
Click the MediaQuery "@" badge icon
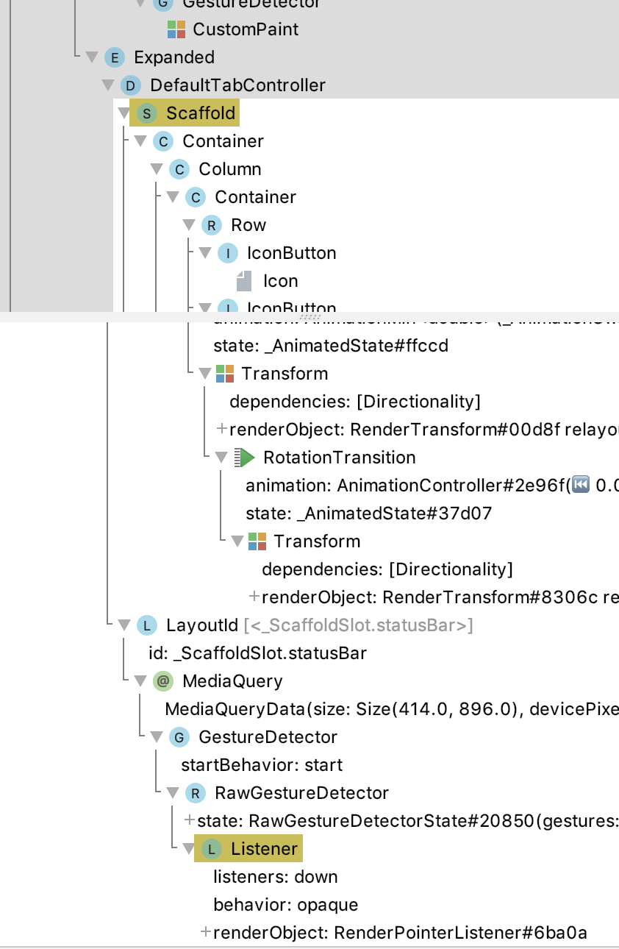click(163, 681)
